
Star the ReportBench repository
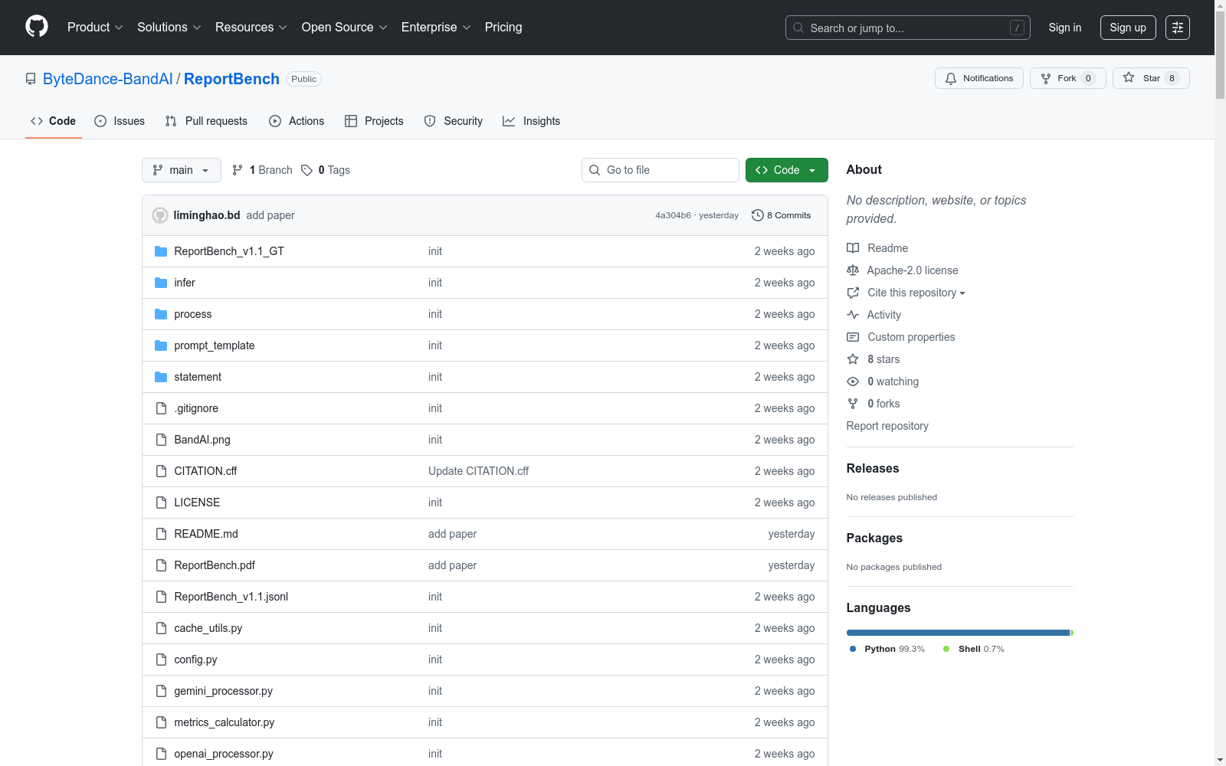[x=1151, y=78]
